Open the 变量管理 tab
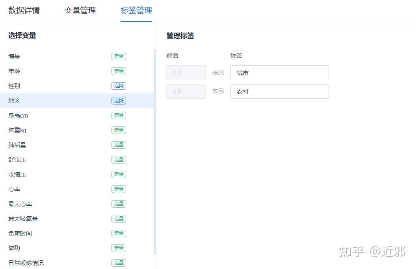The width and height of the screenshot is (416, 269). (x=80, y=11)
